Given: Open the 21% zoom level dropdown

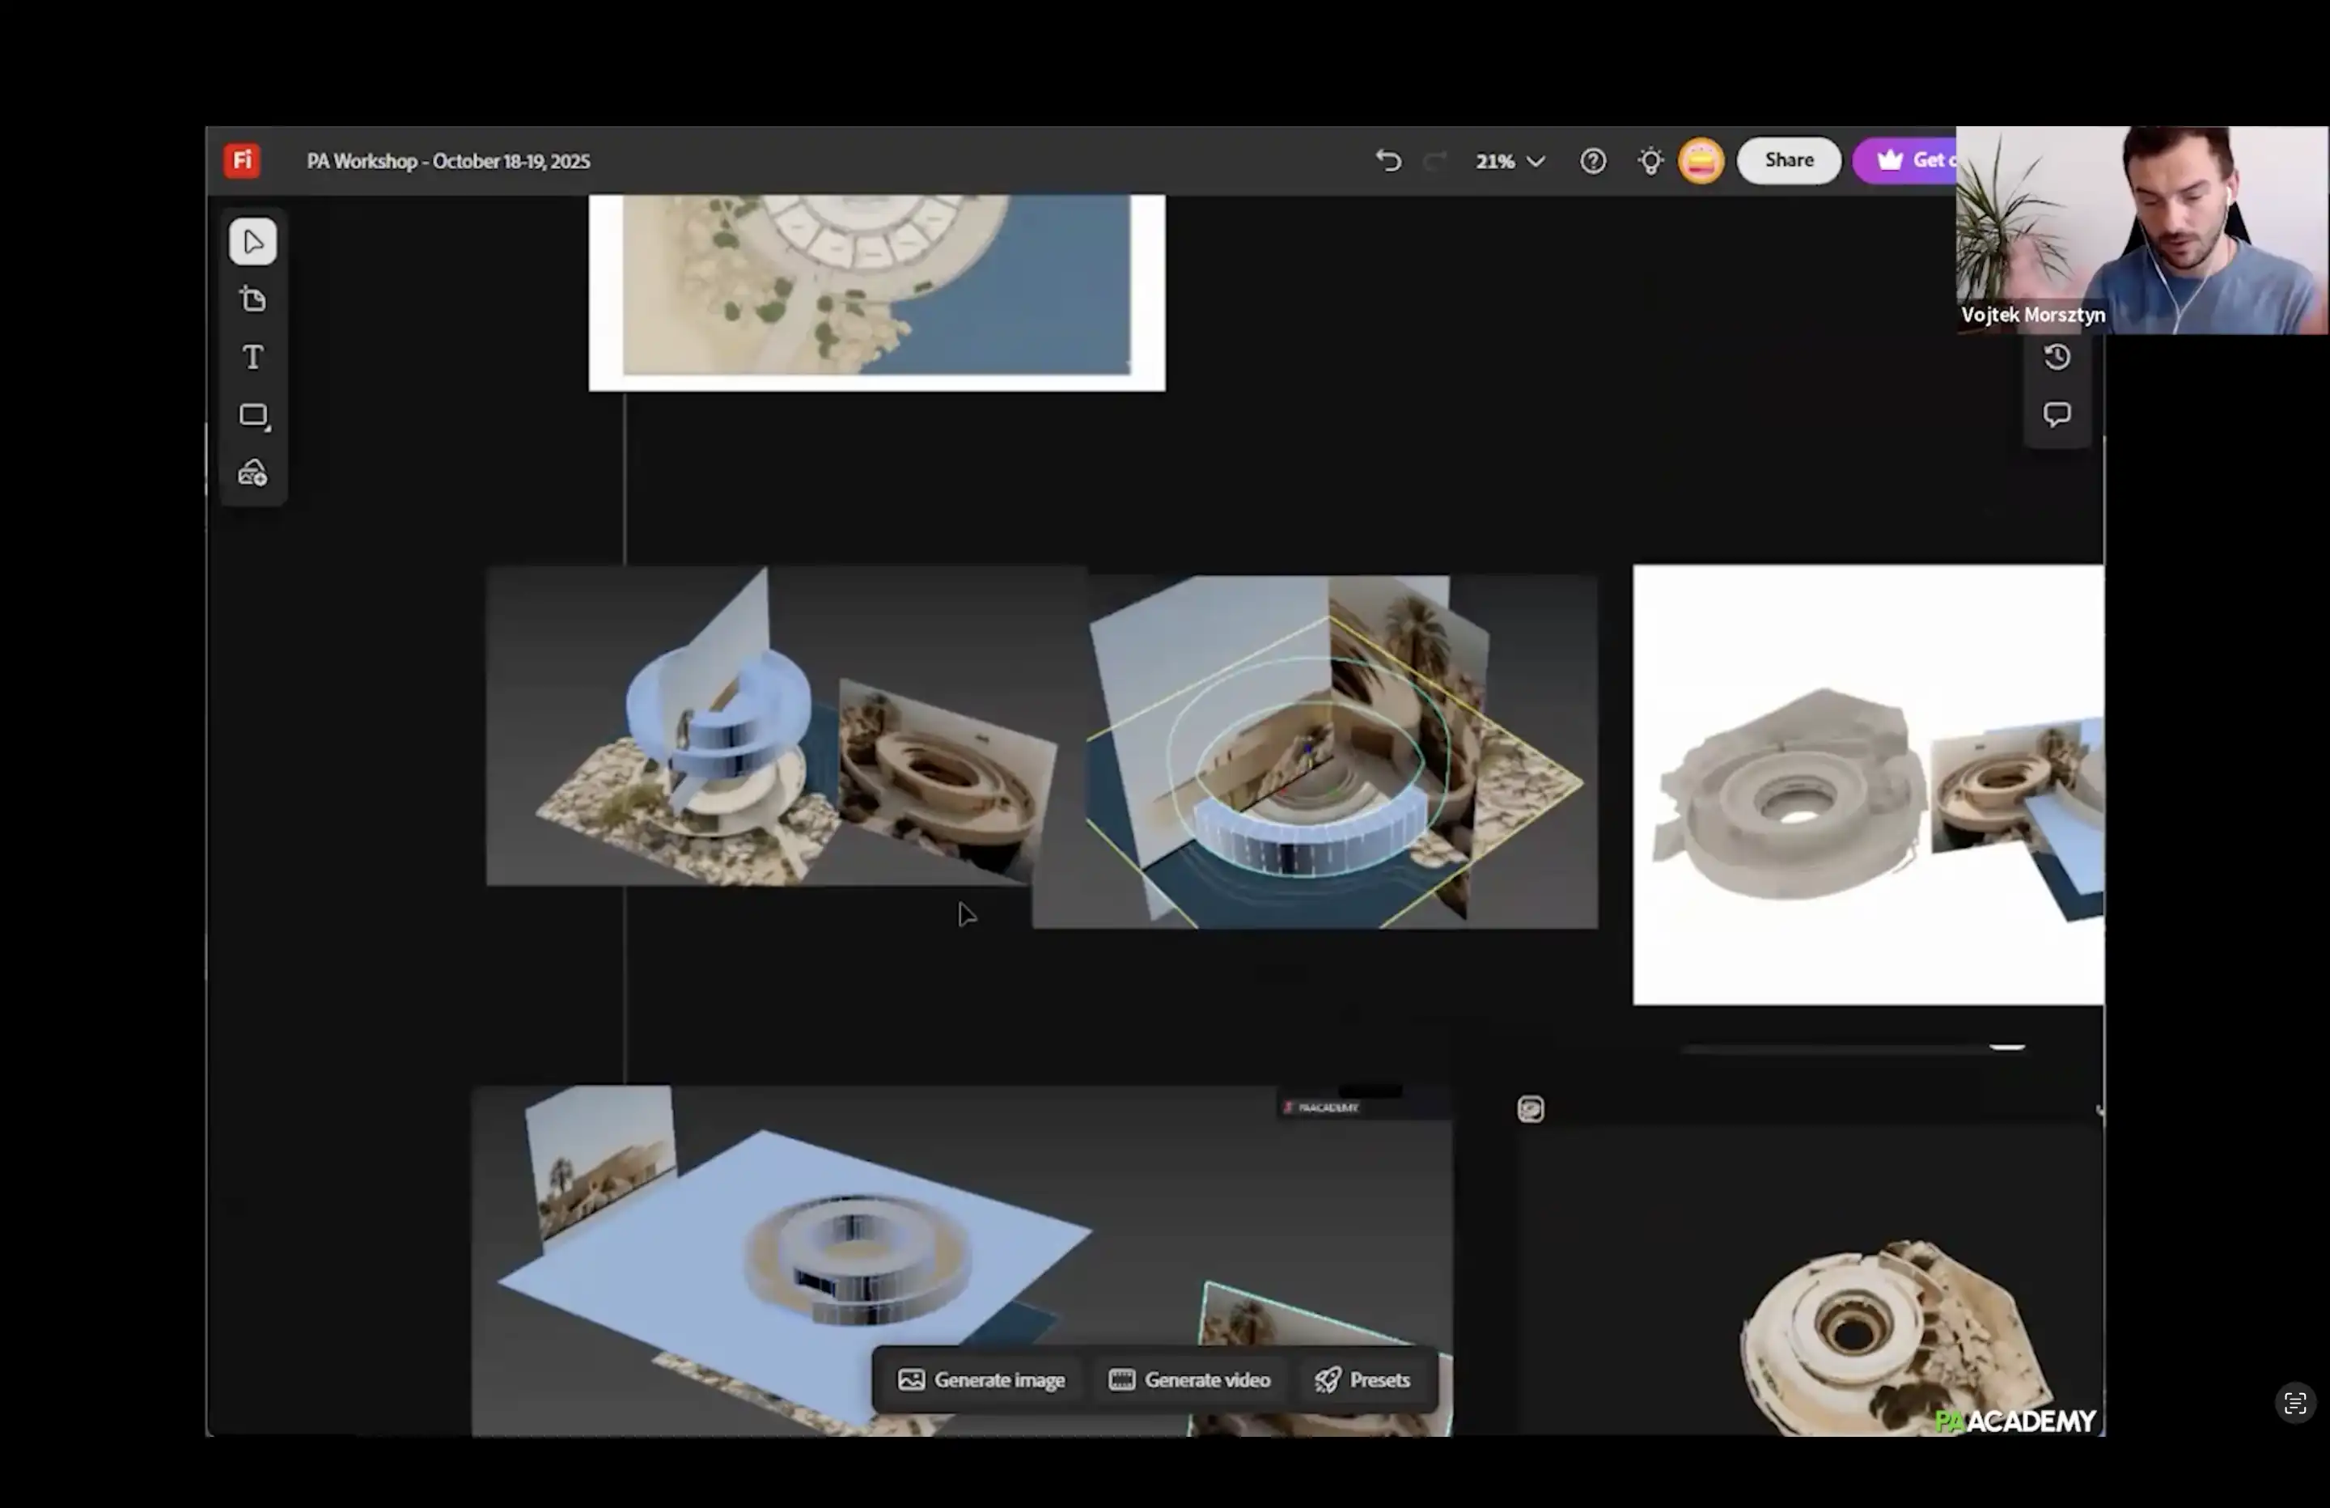Looking at the screenshot, I should pyautogui.click(x=1510, y=161).
